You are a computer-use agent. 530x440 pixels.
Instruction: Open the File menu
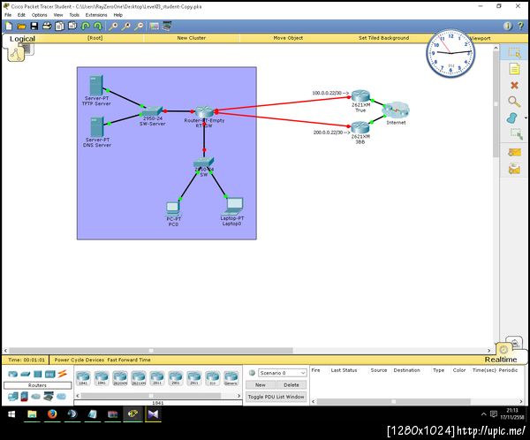(8, 15)
